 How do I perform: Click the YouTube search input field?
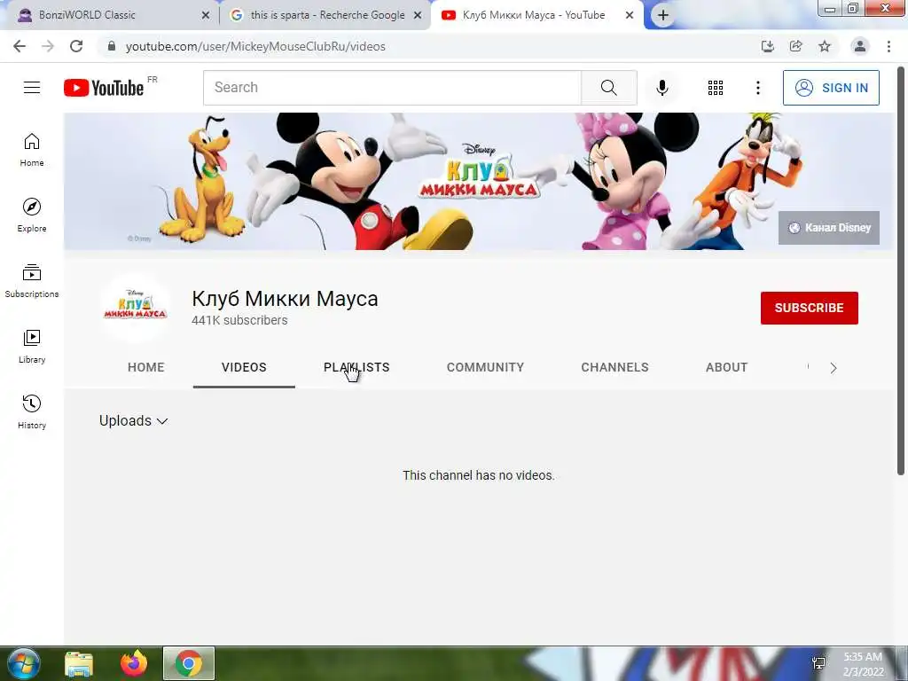[392, 88]
